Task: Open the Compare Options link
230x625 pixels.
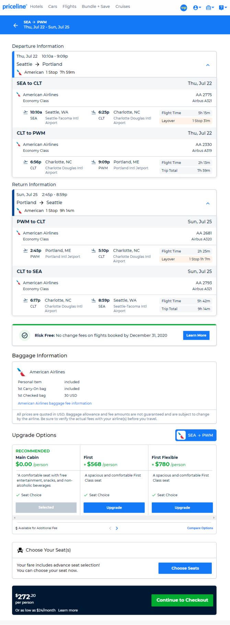Action: point(200,528)
